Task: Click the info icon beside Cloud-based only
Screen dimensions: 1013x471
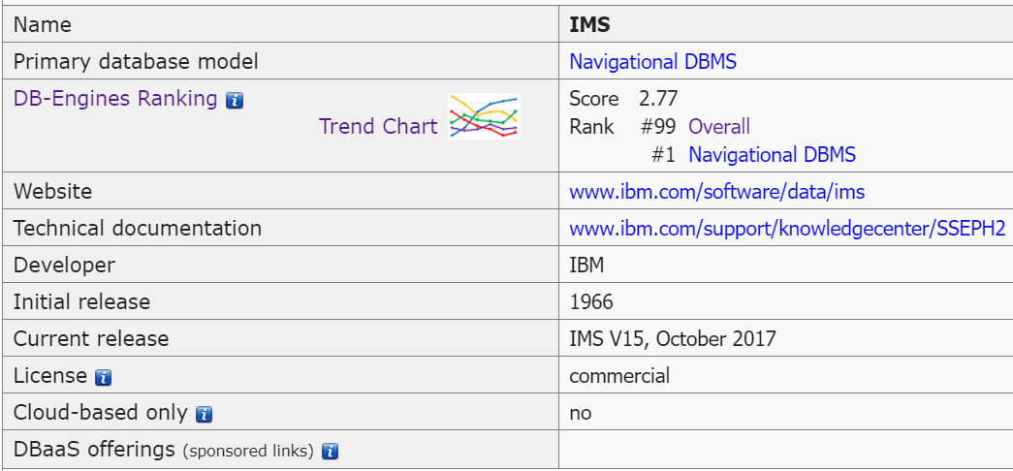Action: click(204, 414)
